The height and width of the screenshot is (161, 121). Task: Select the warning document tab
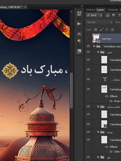pyautogui.click(x=14, y=7)
